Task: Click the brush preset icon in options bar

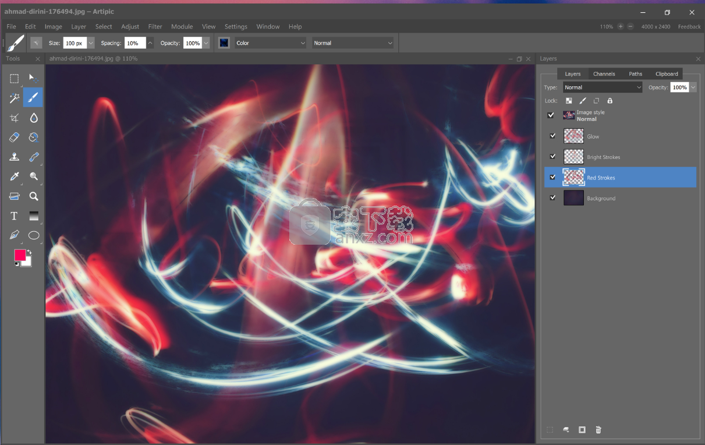Action: point(15,43)
